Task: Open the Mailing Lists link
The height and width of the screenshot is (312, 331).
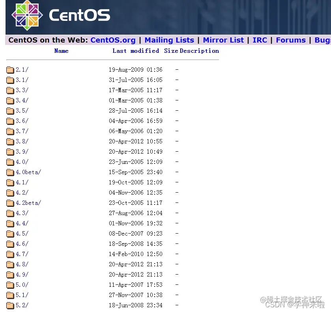Action: point(169,40)
